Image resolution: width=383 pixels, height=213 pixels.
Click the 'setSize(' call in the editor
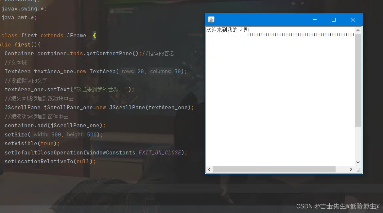(17, 134)
